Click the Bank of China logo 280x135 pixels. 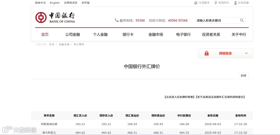point(55,17)
